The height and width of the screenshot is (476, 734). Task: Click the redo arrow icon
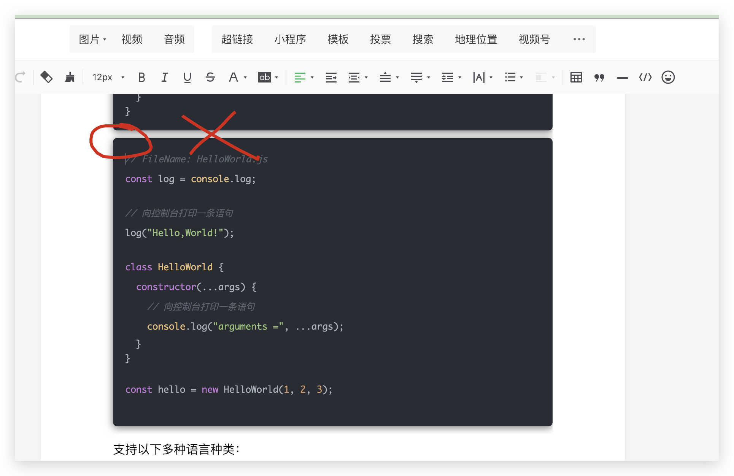click(x=21, y=77)
